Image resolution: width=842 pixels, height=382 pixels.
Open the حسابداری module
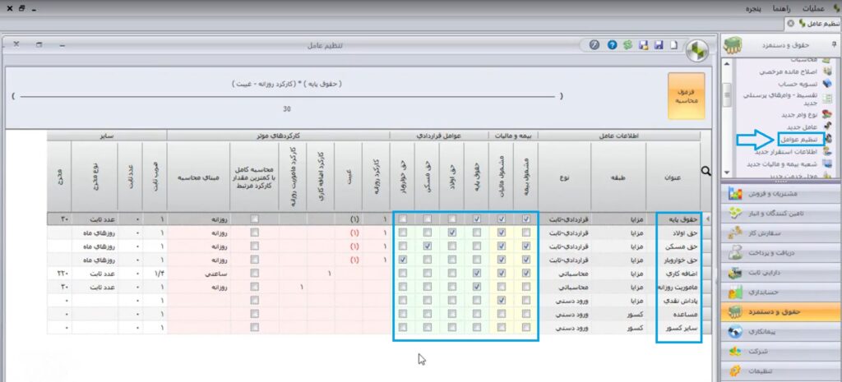coord(781,292)
